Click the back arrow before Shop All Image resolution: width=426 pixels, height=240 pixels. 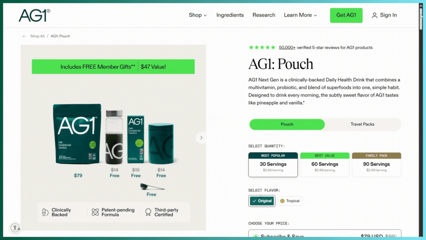[24, 36]
